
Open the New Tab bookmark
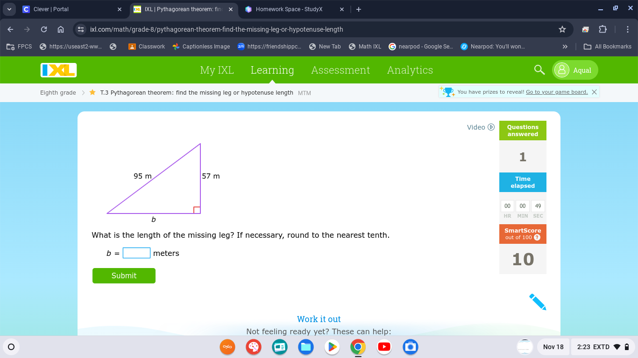[325, 47]
